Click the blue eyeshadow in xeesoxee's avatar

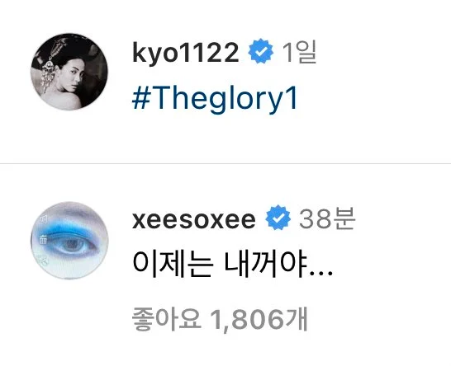pos(68,231)
